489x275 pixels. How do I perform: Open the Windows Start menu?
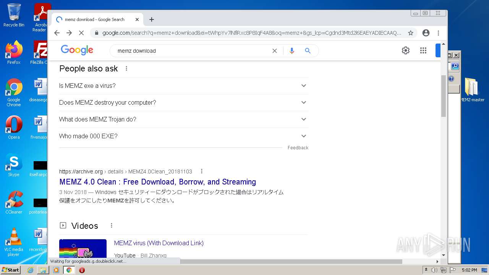(x=11, y=270)
